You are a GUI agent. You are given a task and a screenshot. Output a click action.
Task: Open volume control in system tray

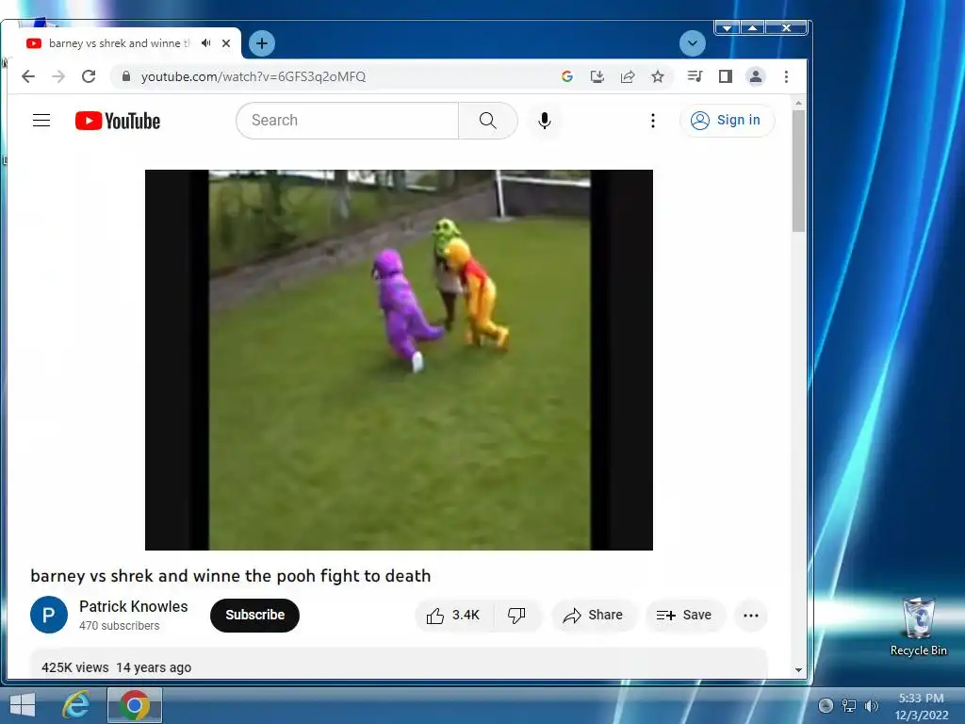(x=872, y=706)
